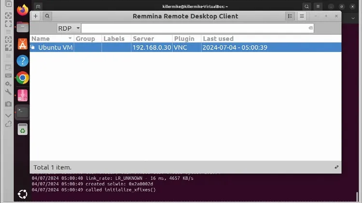Launch Firefox from the dock
Viewport: 362px width, 203px height.
23,10
